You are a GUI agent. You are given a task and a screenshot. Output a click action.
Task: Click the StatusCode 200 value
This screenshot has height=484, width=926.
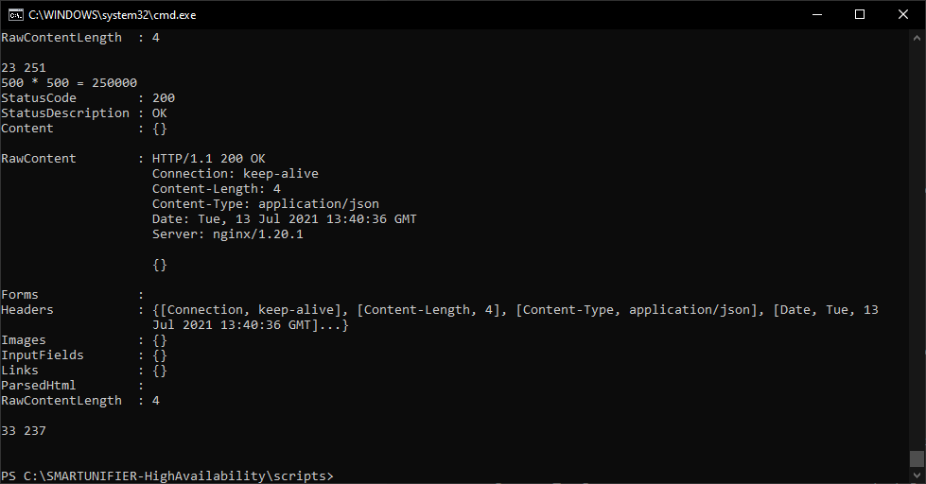coord(164,98)
